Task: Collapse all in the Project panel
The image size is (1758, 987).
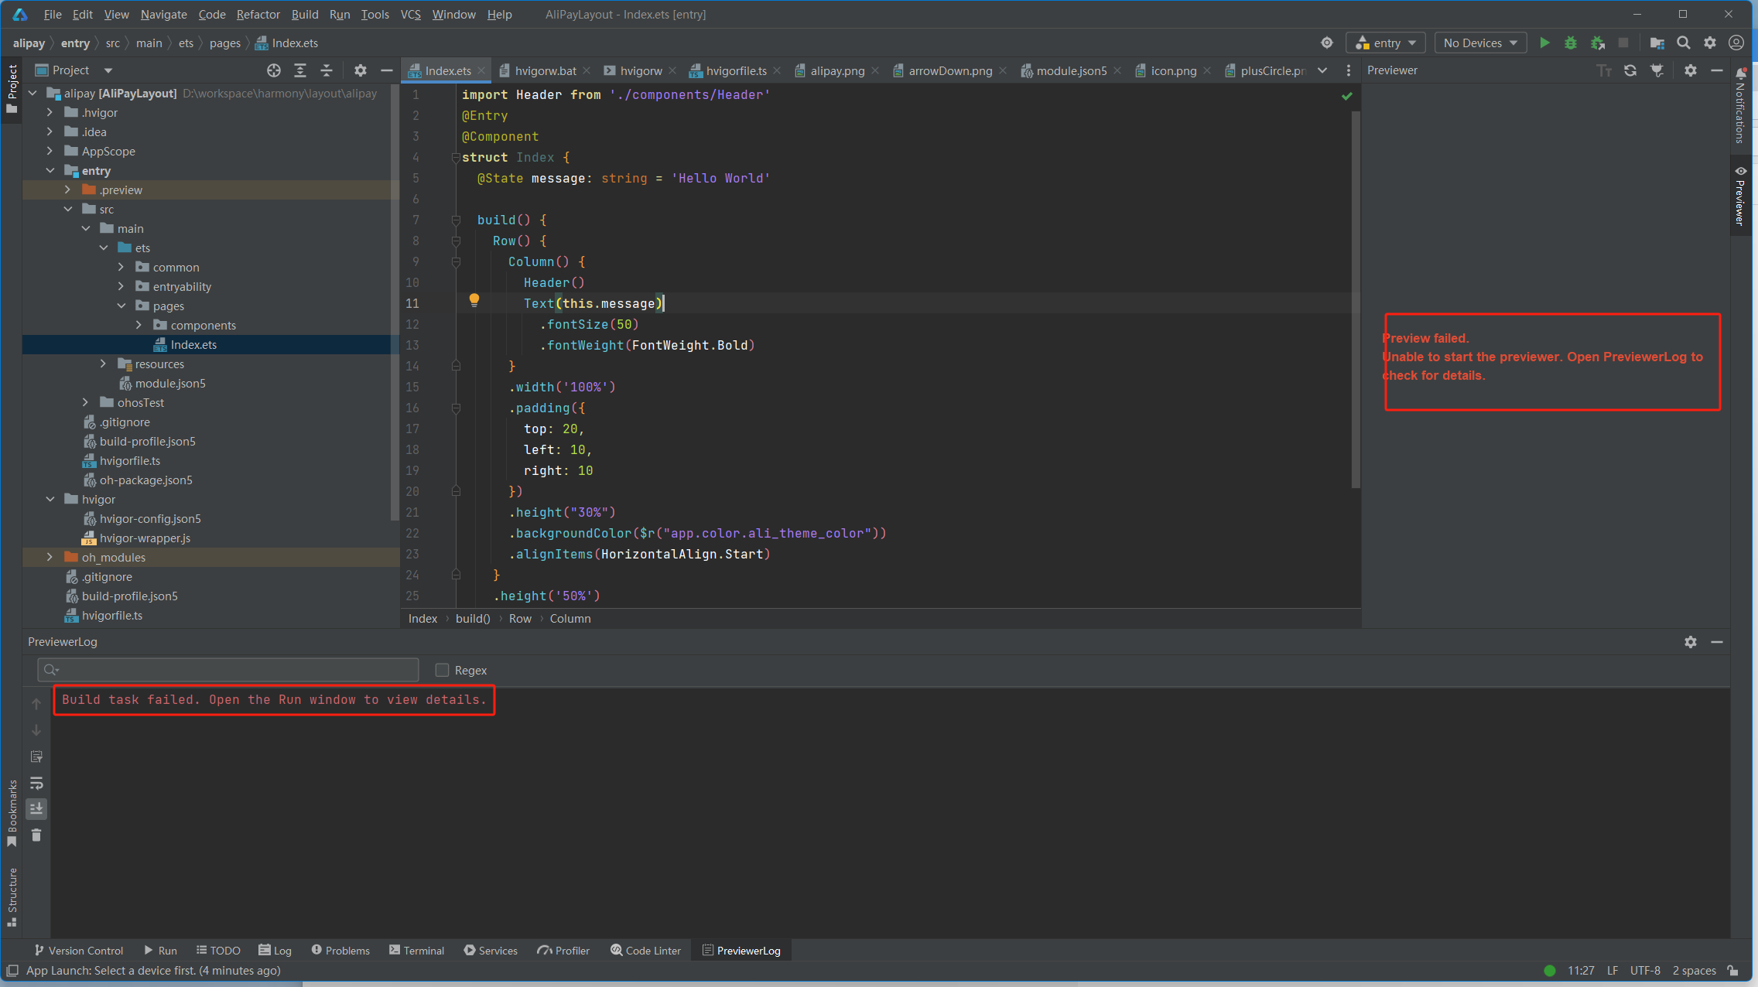Action: [327, 70]
